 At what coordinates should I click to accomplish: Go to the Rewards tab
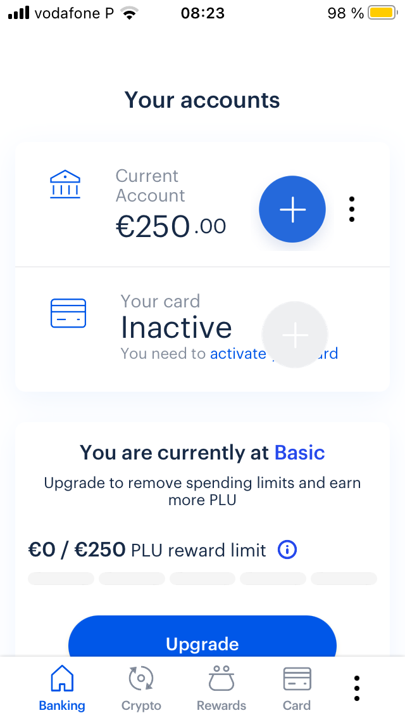tap(221, 688)
